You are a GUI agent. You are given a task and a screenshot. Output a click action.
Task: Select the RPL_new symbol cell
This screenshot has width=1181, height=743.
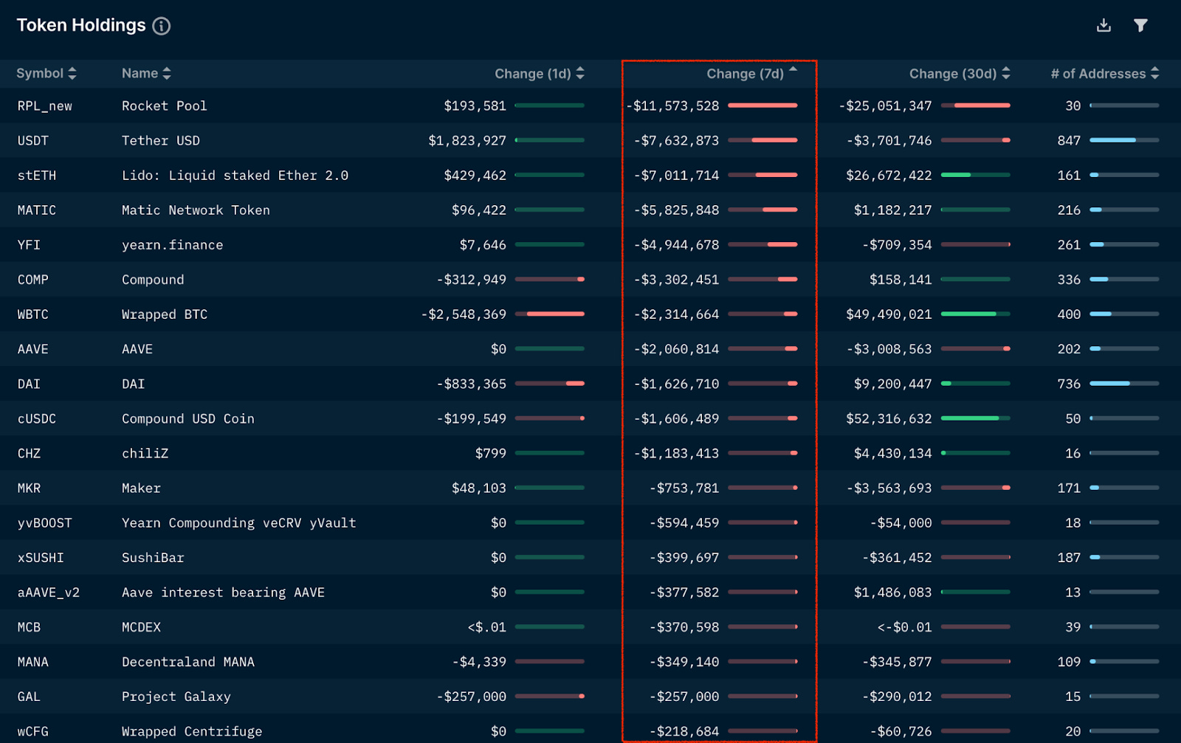[x=45, y=106]
